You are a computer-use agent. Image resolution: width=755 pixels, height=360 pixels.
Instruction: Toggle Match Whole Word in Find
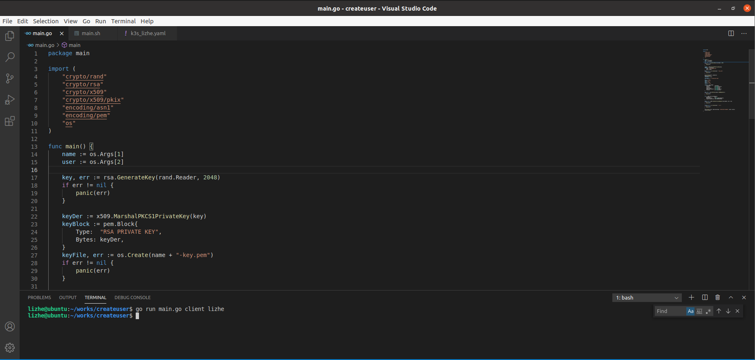point(699,311)
